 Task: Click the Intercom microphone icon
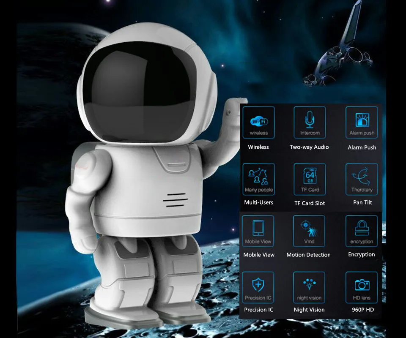(x=310, y=123)
